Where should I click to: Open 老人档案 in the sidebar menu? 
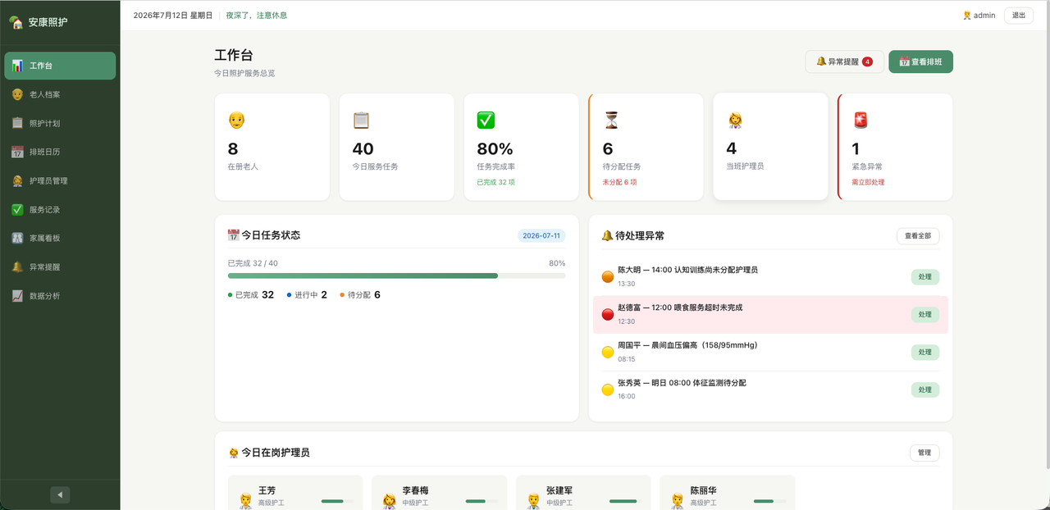[60, 94]
